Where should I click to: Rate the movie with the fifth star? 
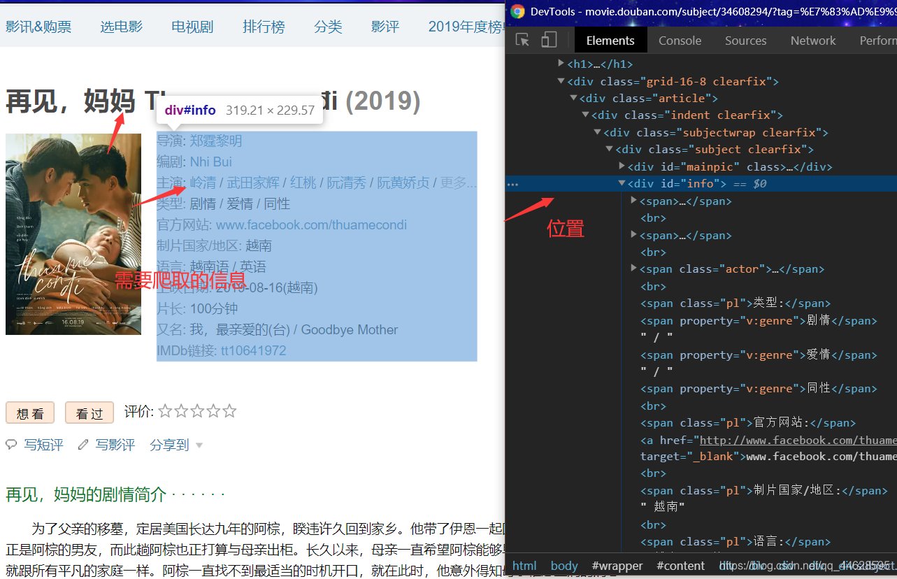pyautogui.click(x=229, y=411)
